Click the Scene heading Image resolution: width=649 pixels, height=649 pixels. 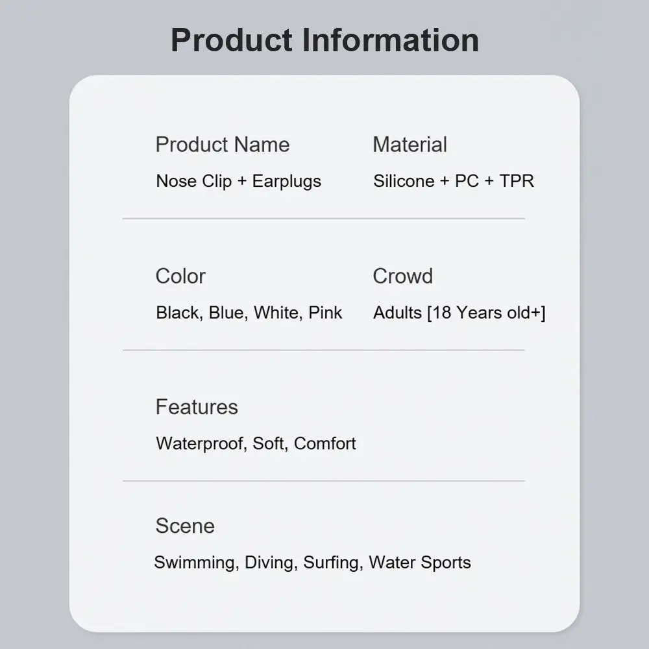pyautogui.click(x=185, y=526)
